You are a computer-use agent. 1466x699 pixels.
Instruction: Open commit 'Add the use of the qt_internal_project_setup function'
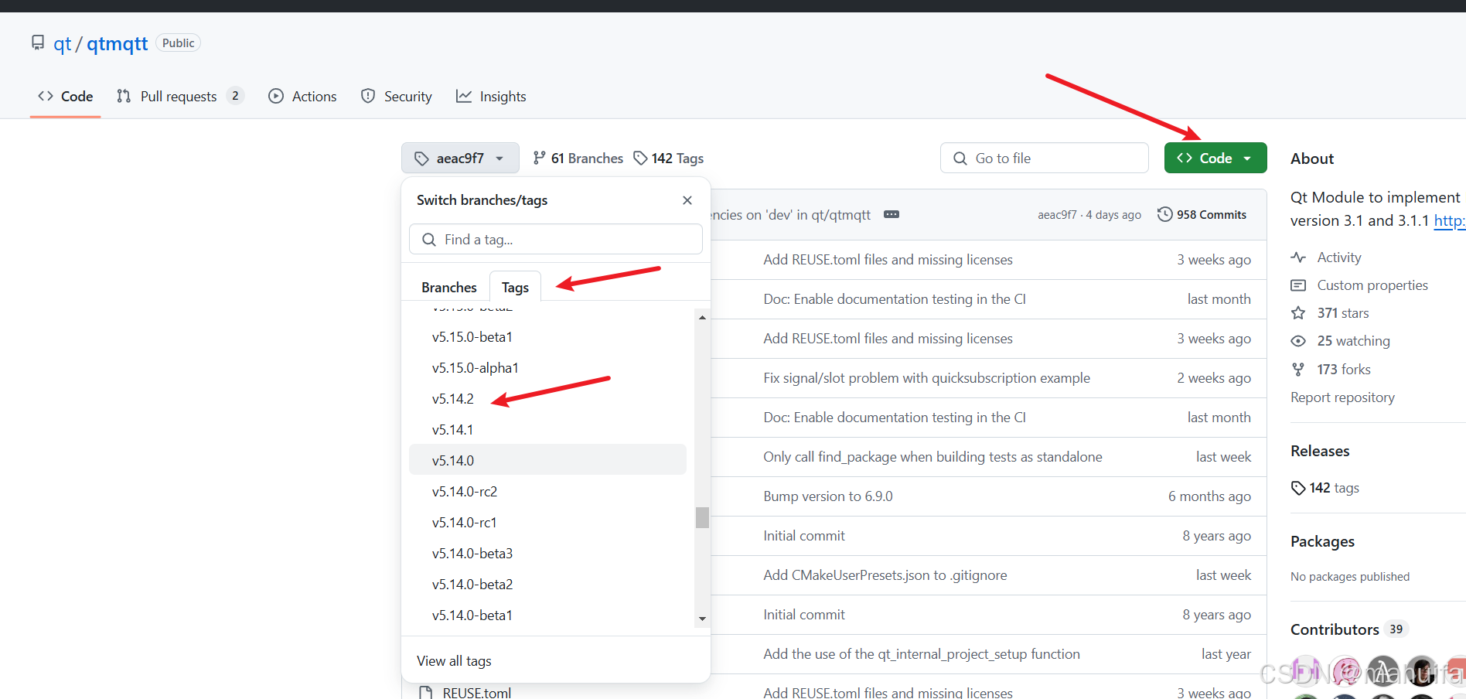point(922,654)
